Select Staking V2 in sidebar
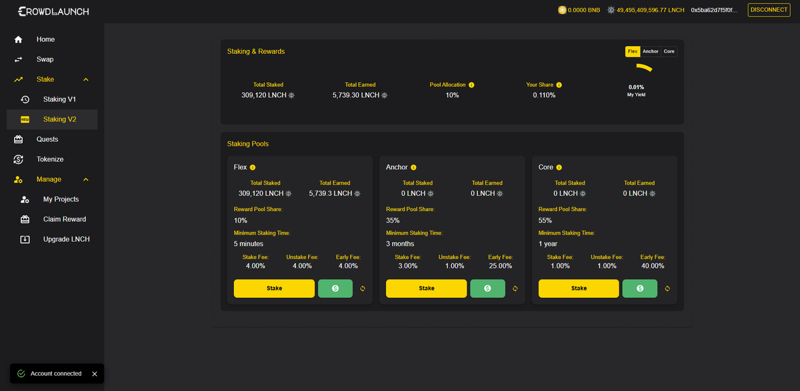Image resolution: width=800 pixels, height=391 pixels. [52, 119]
